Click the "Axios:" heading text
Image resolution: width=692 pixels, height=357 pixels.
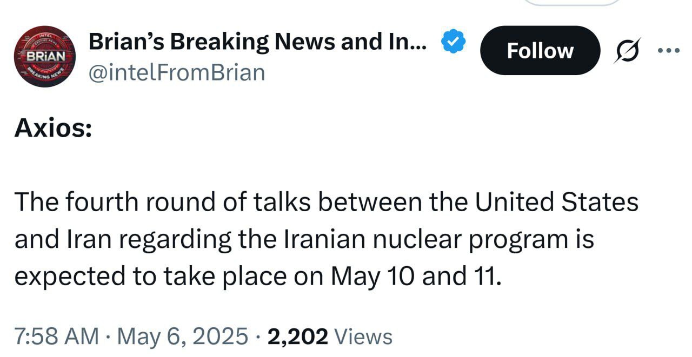coord(52,128)
